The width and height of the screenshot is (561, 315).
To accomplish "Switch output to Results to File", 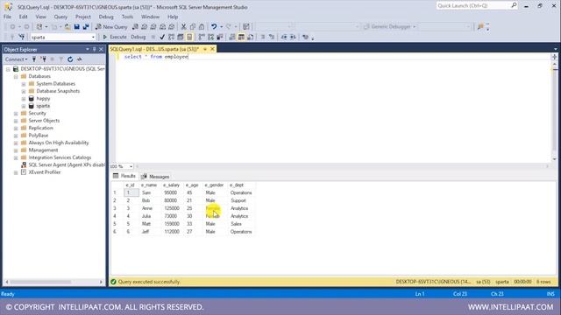I will coord(251,37).
